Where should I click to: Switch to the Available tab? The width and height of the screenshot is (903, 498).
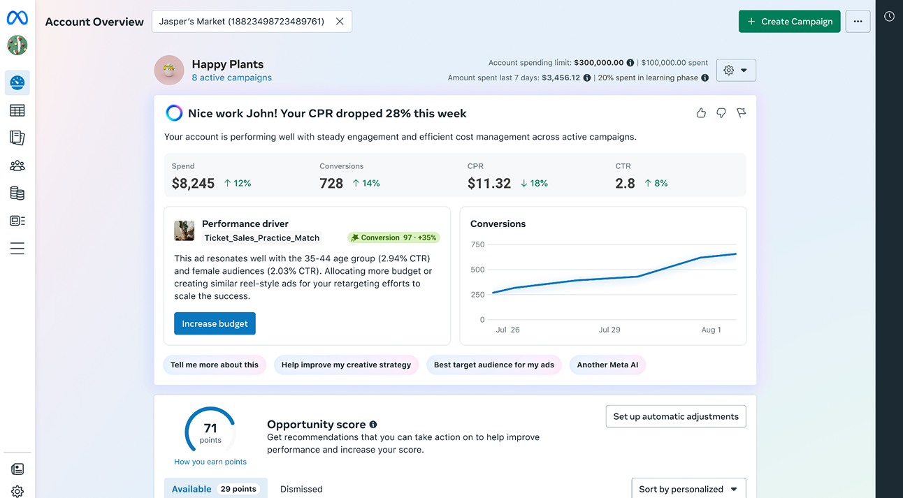[x=216, y=488]
